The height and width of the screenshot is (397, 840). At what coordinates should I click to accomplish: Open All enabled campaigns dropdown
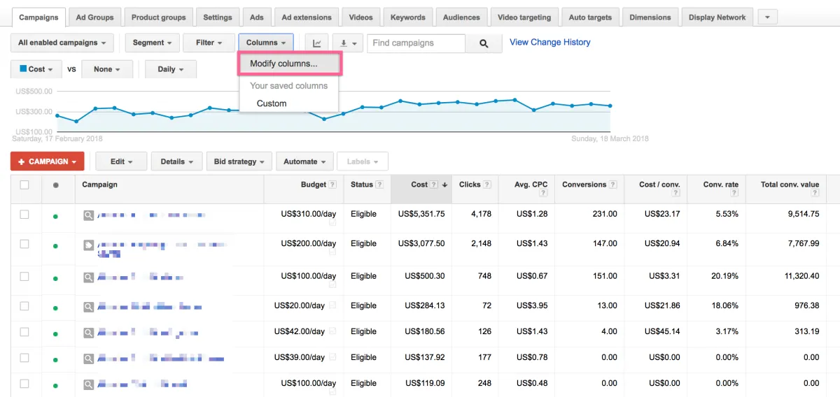click(62, 43)
